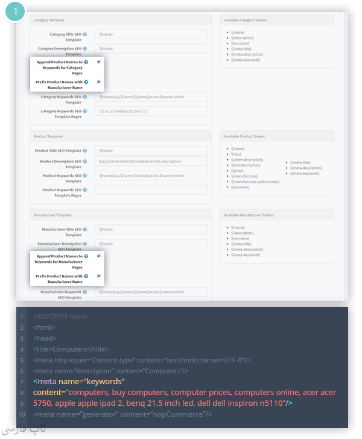
Task: Uncheck Append Product Names to Keywords for Manufacturer Pages
Action: [98, 256]
